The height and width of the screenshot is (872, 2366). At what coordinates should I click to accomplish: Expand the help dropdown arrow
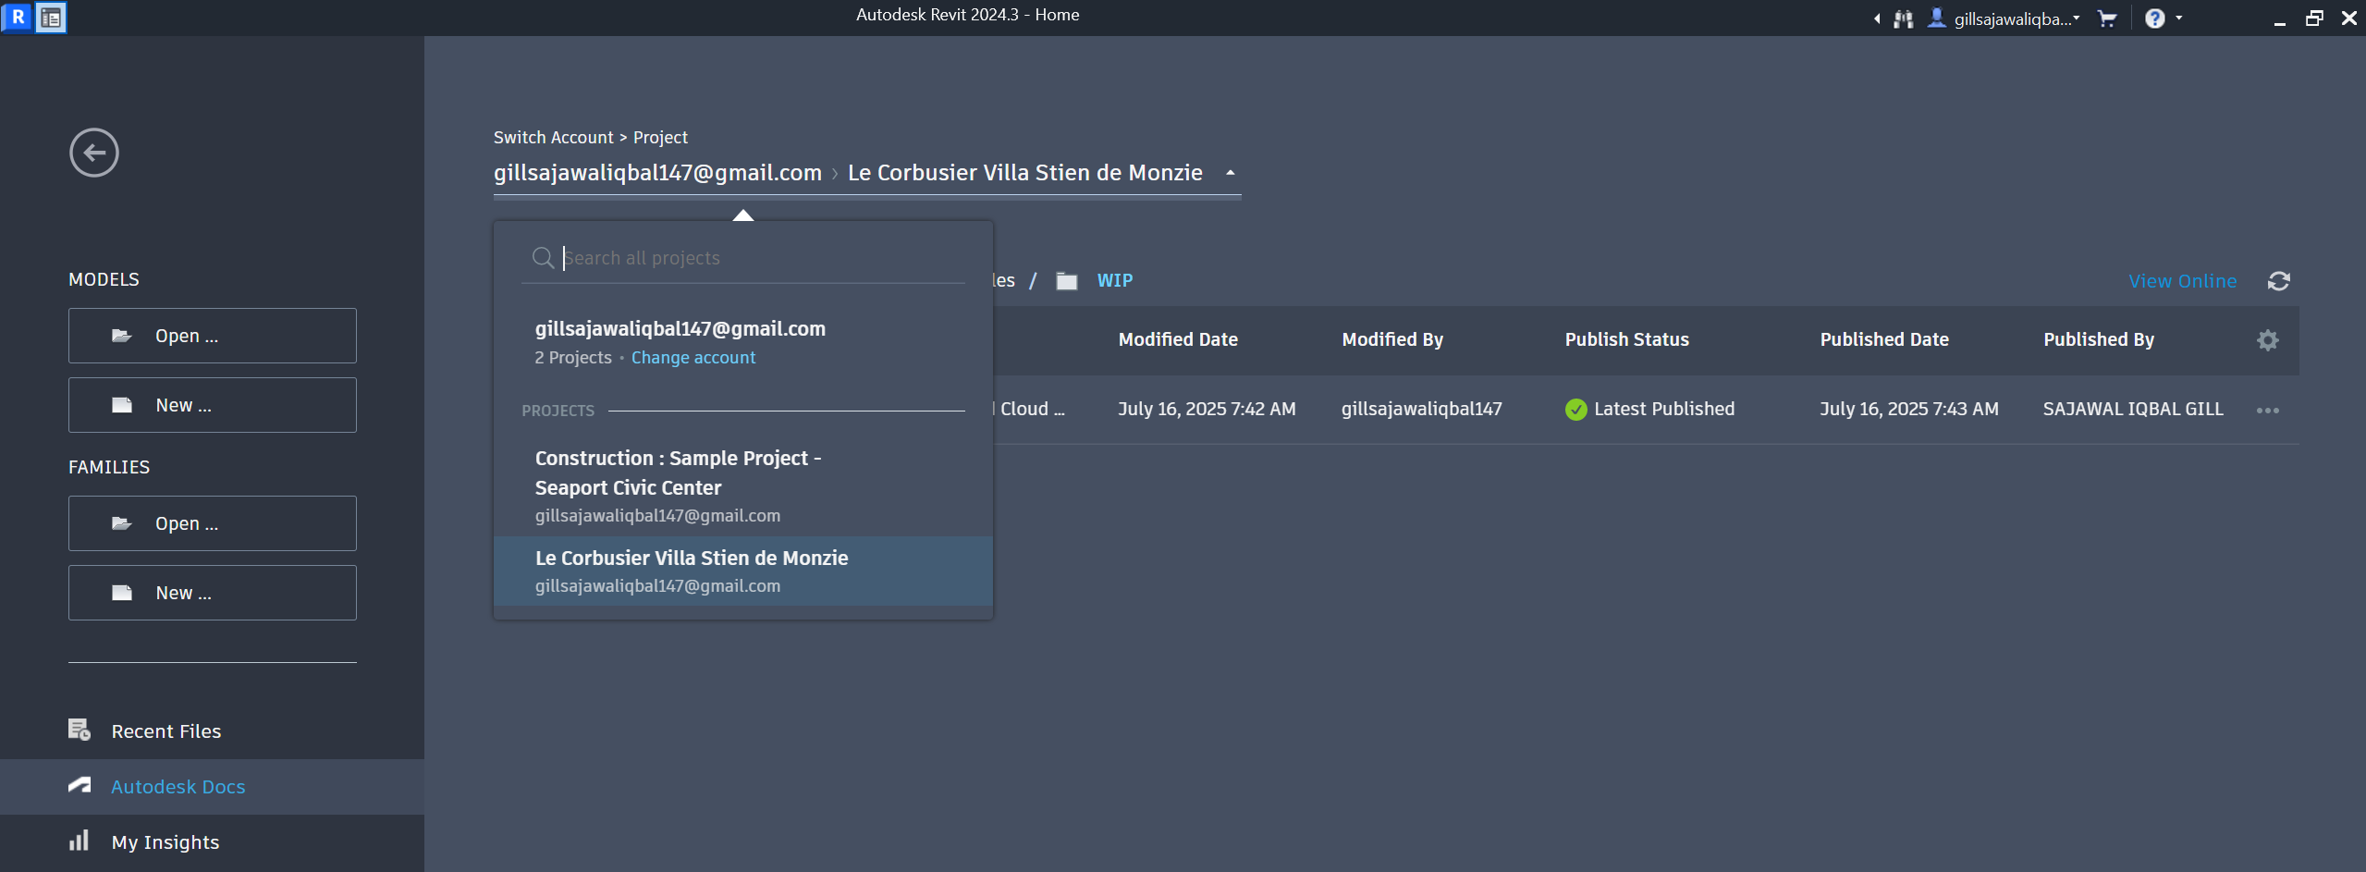click(2179, 18)
